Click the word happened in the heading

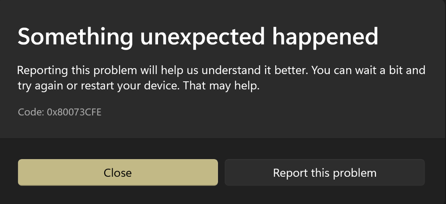pos(325,38)
